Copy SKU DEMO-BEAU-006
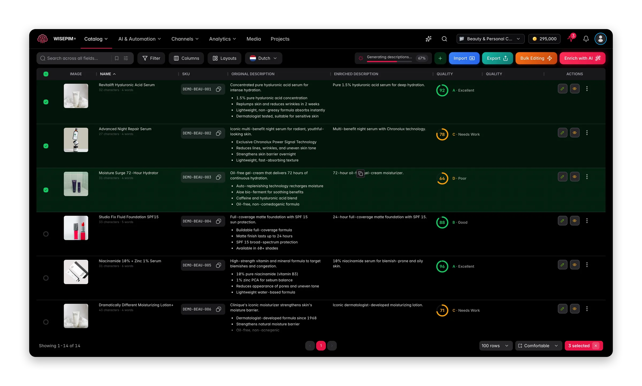Screen dimensions: 642x386 point(219,309)
